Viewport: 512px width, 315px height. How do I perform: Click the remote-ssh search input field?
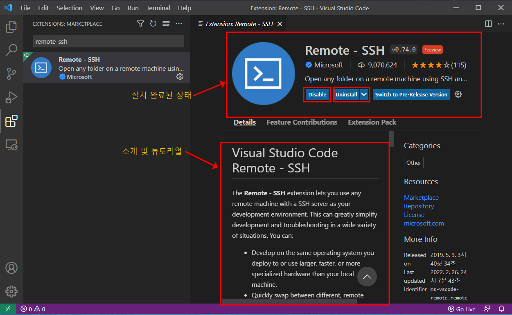(108, 41)
